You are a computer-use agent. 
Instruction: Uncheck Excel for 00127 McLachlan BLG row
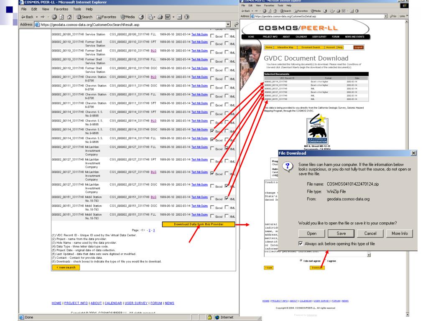click(x=212, y=173)
